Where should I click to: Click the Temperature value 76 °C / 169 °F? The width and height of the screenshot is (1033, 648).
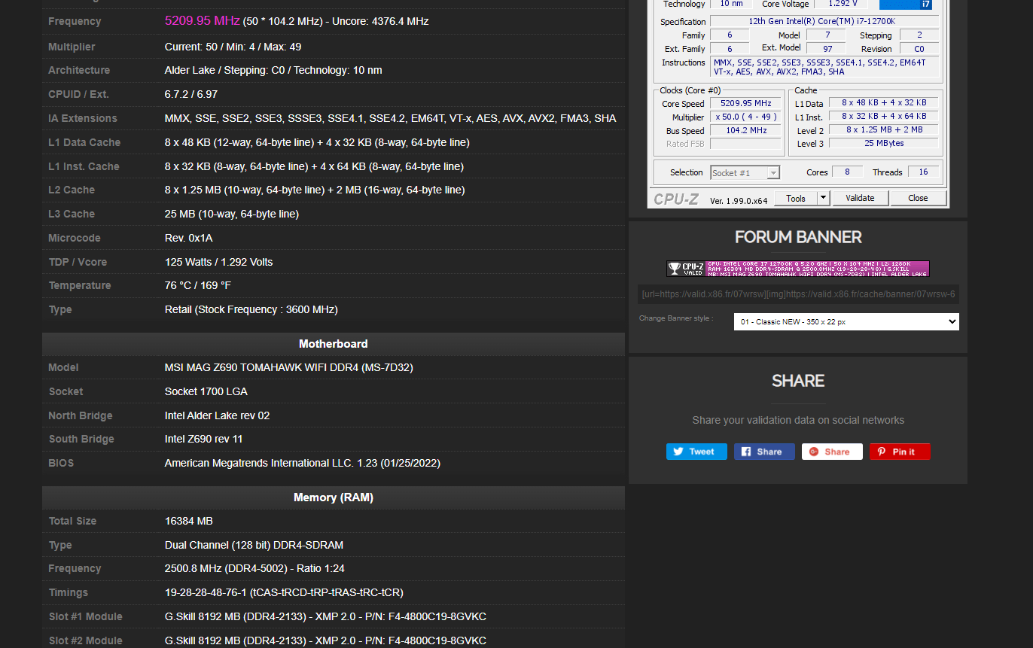(198, 285)
